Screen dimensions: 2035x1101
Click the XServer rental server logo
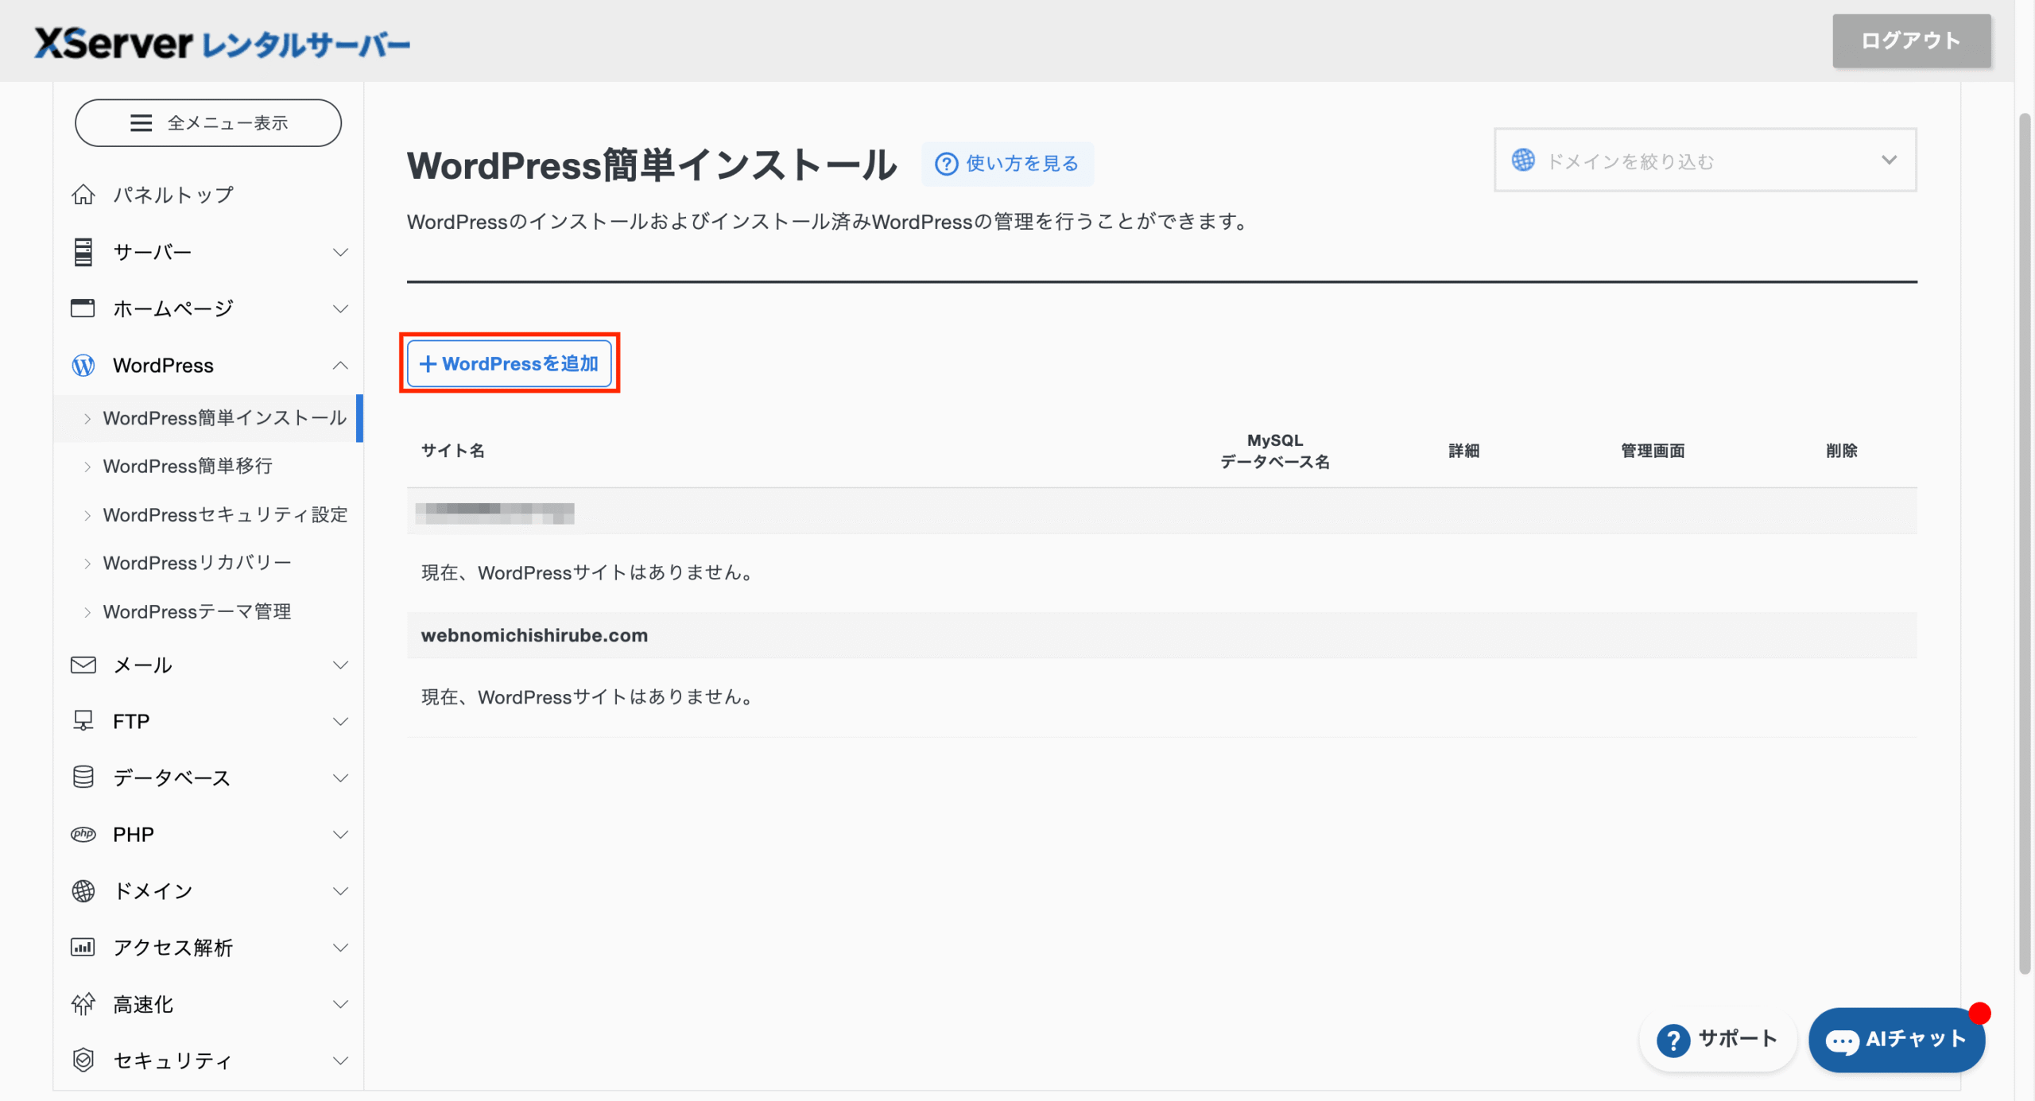222,43
